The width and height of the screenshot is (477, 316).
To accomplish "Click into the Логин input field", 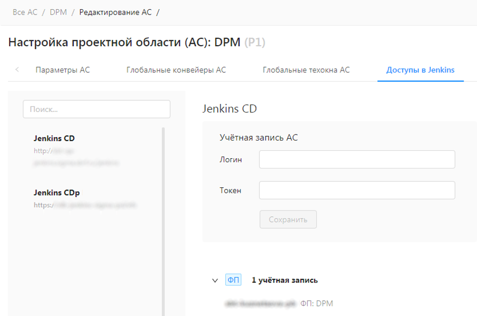I will point(357,159).
